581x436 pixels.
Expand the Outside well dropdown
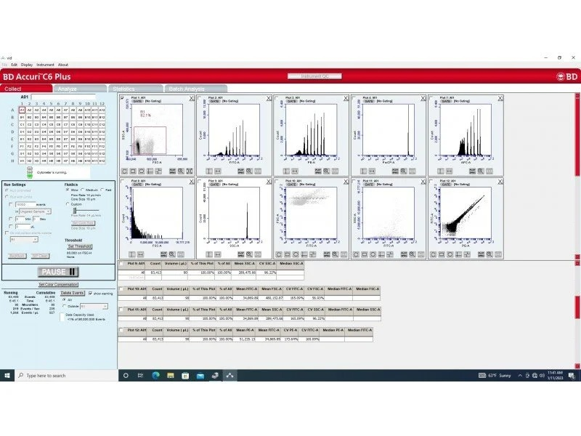click(x=88, y=306)
